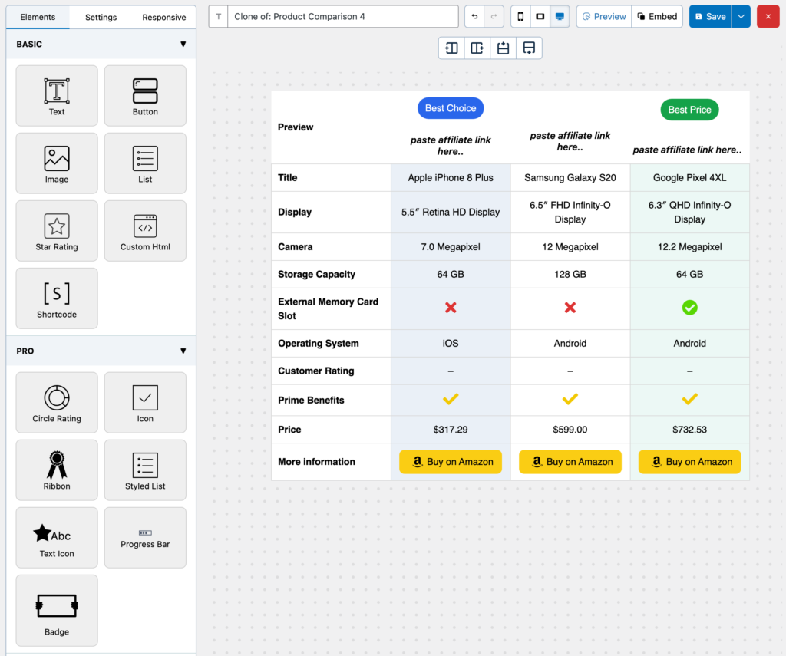Viewport: 786px width, 656px height.
Task: Switch to mobile device preview
Action: pyautogui.click(x=520, y=16)
